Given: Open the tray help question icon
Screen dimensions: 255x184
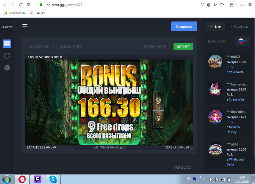Looking at the screenshot, I should pyautogui.click(x=194, y=179).
